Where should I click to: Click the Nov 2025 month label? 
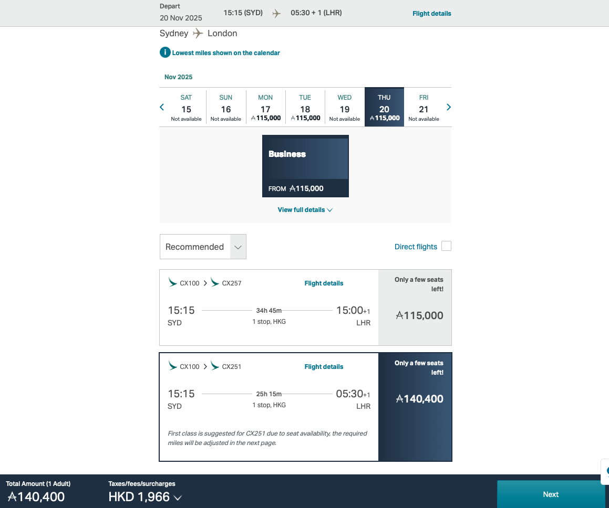[x=178, y=77]
